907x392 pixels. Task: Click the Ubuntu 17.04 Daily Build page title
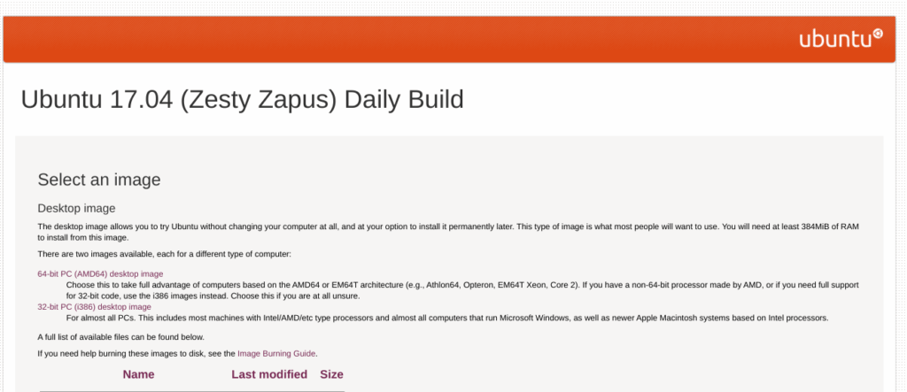tap(243, 99)
